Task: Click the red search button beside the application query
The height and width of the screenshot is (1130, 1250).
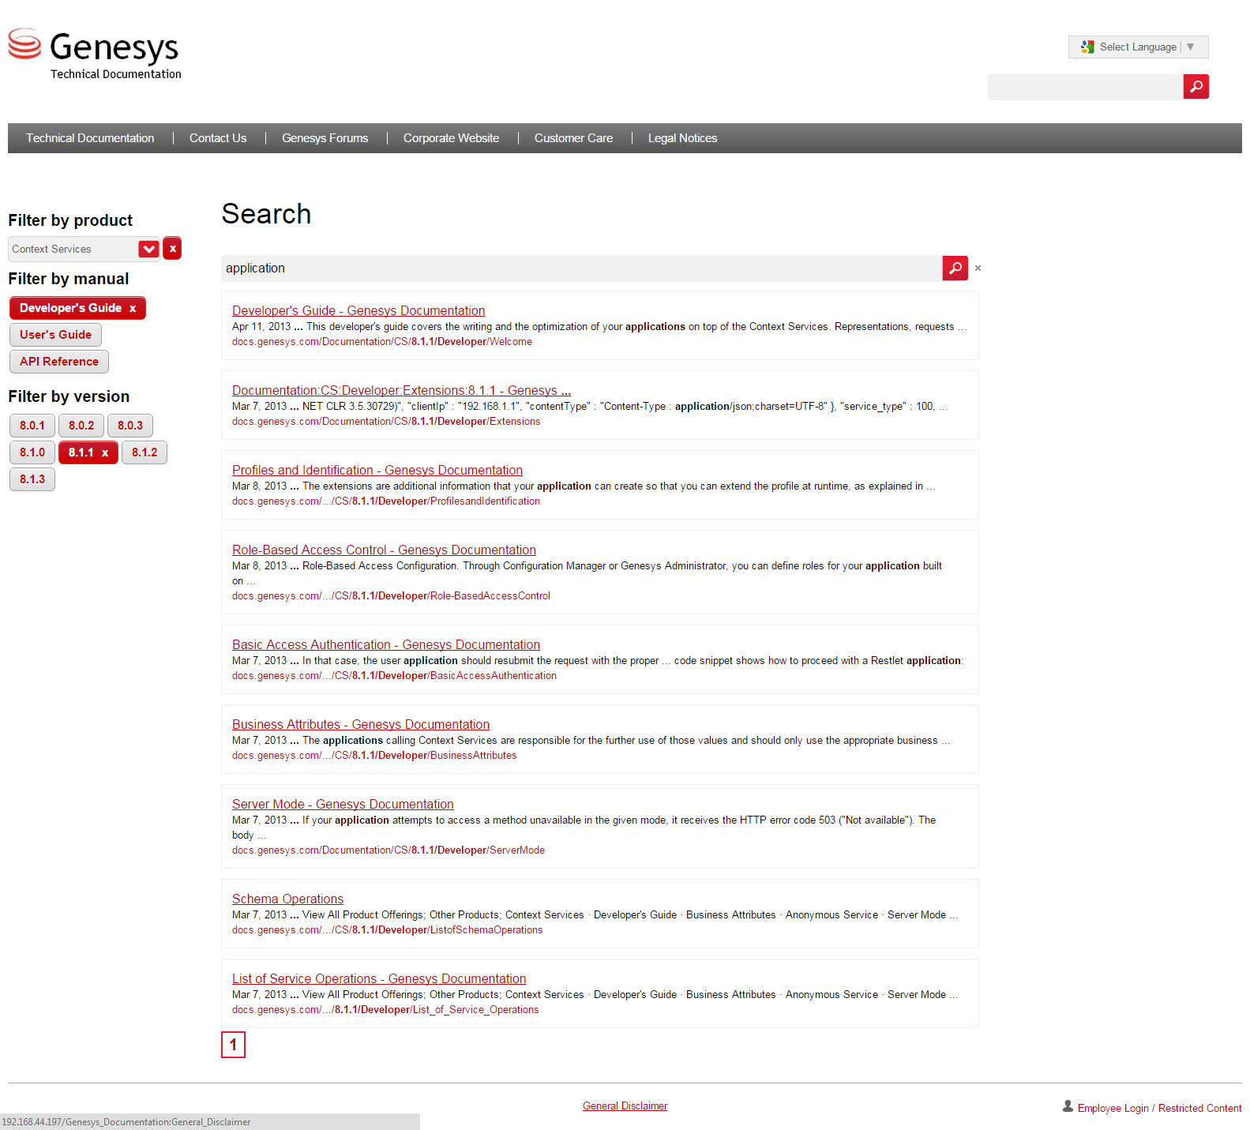Action: (x=955, y=268)
